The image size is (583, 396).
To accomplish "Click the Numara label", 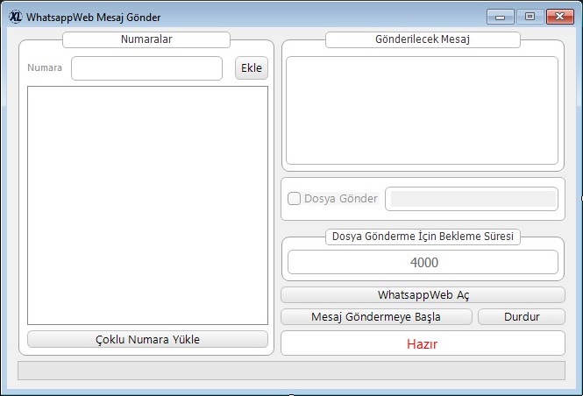I will 45,68.
